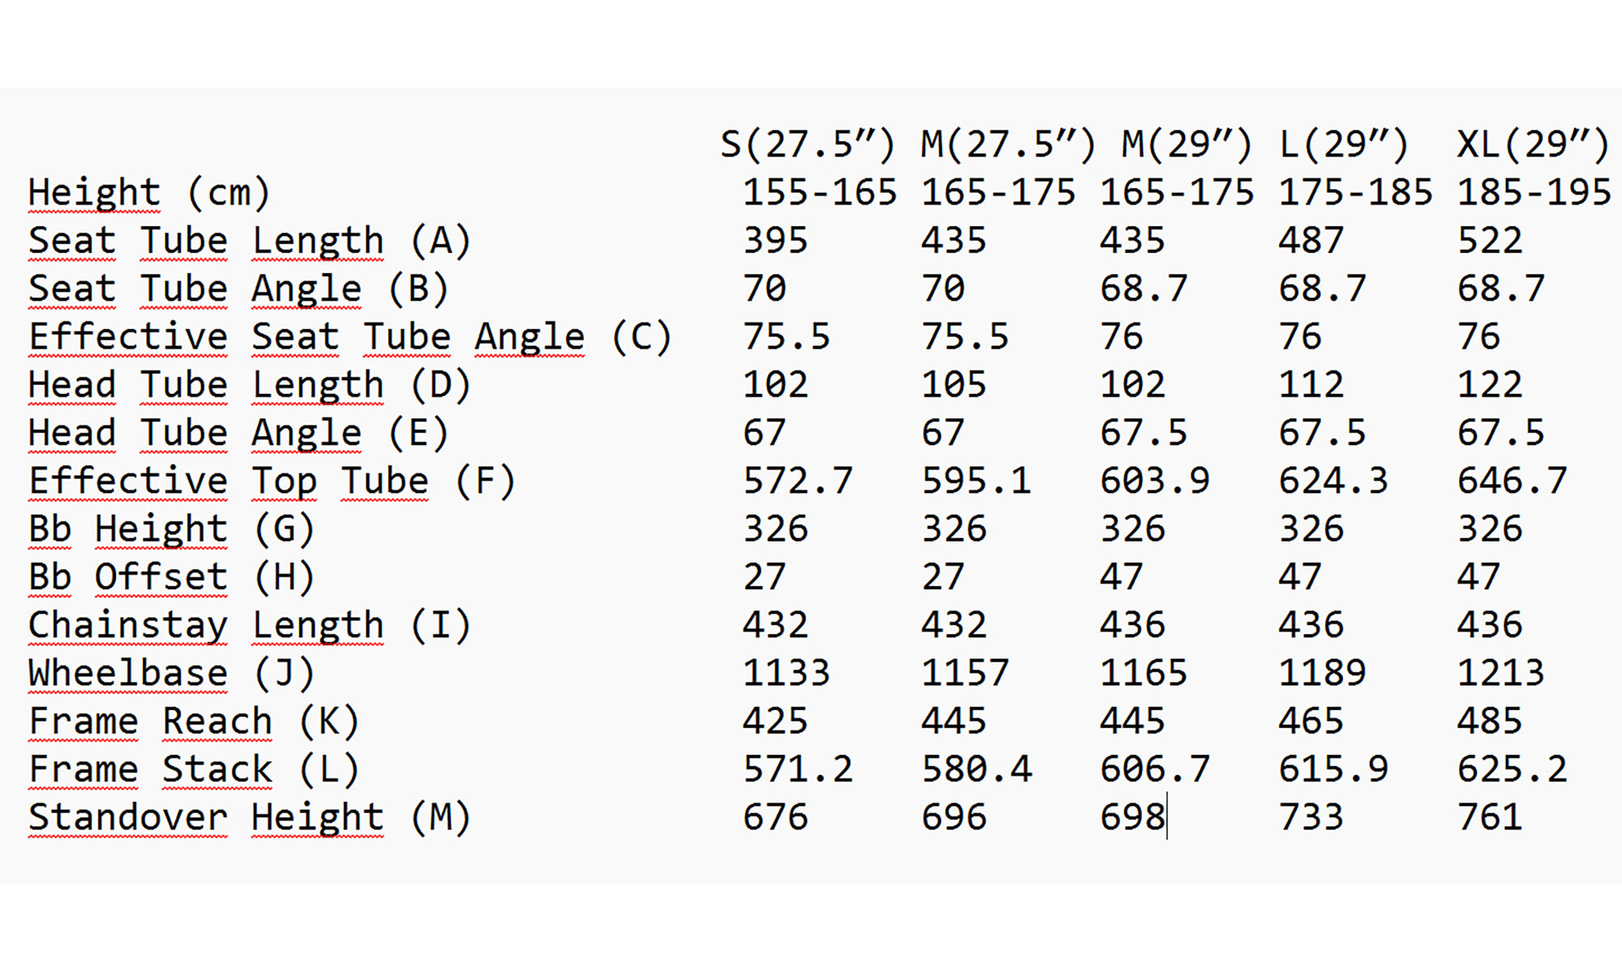1622x972 pixels.
Task: Click the Offset word in Bb Offset
Action: (161, 577)
